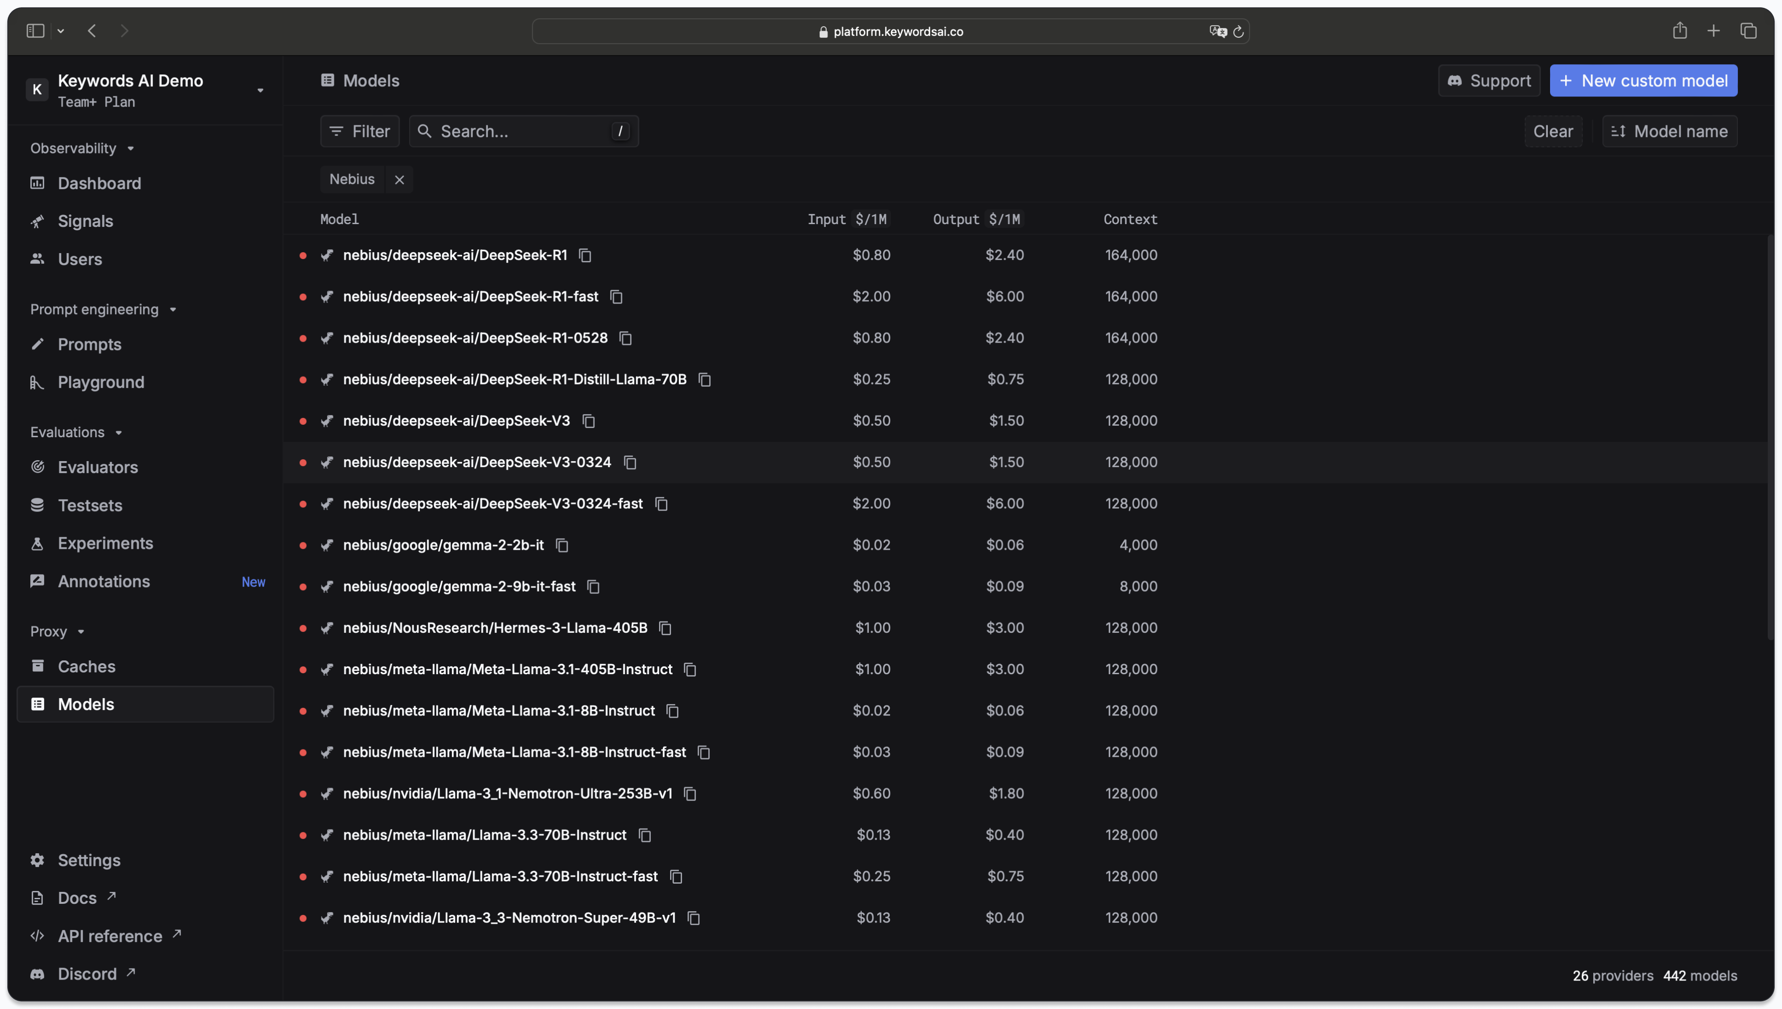Open Annotations marked New

(146, 582)
